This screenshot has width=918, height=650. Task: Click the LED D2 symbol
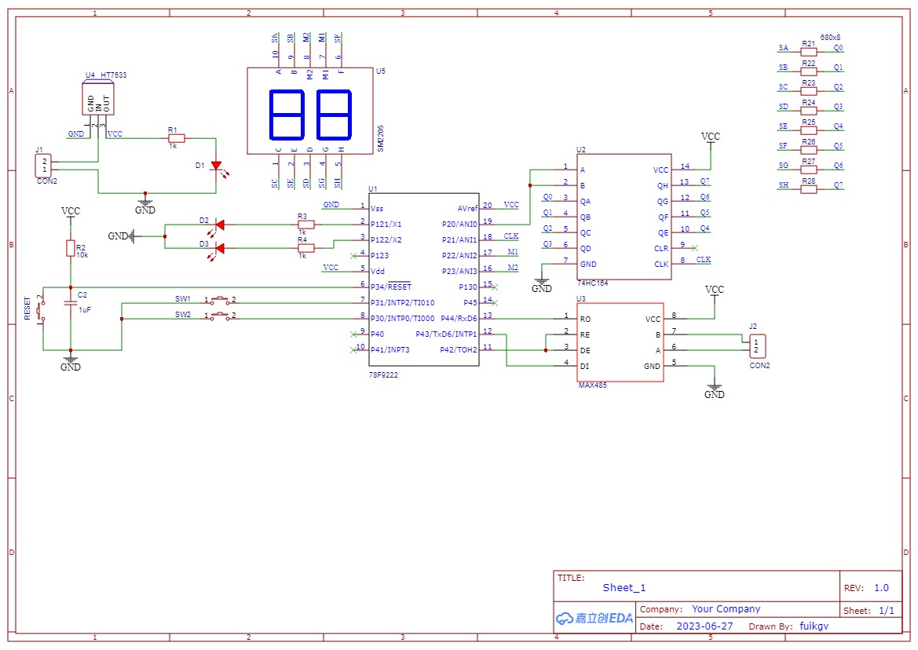click(219, 225)
